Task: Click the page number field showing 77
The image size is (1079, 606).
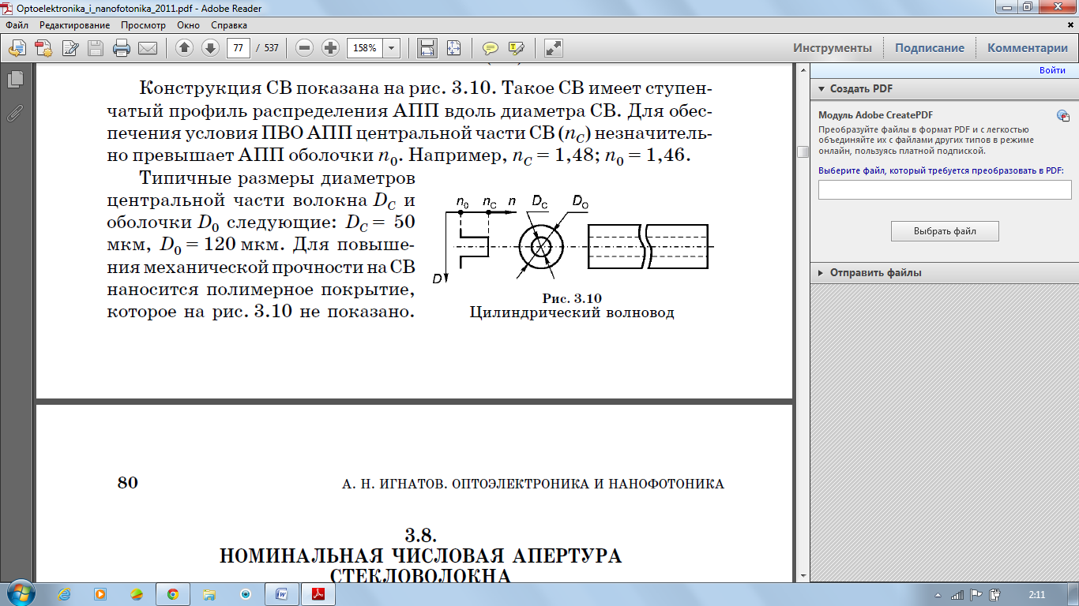Action: tap(239, 48)
